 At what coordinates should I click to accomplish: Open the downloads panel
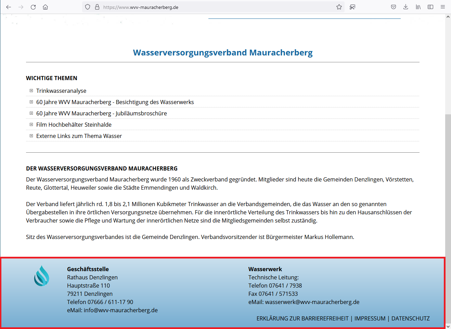406,7
